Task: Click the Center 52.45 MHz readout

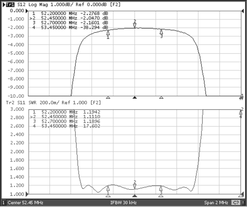Action: 26,203
